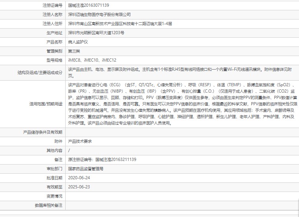The image size is (299, 217).
Task: Click attachment value 产品技术要求
Action: [x=80, y=141]
